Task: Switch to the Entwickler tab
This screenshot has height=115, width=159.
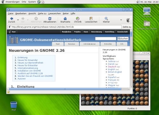Action: coord(108,44)
